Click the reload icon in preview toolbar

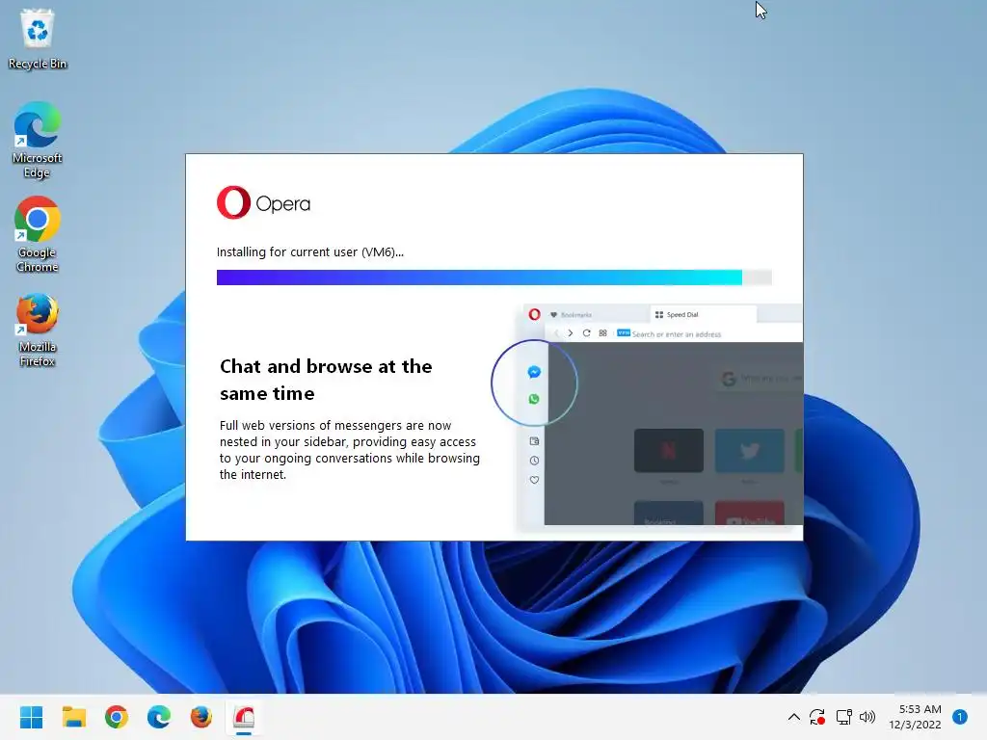[x=587, y=332]
